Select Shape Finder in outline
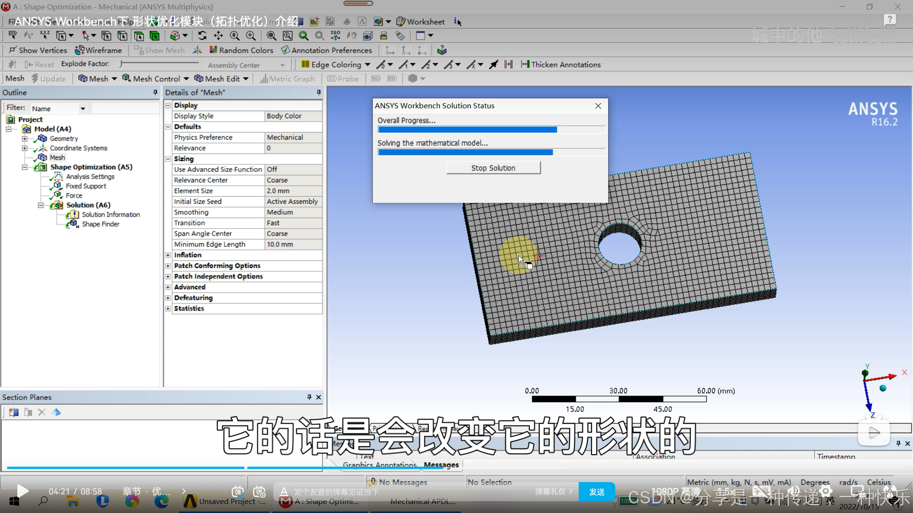This screenshot has width=913, height=513. [100, 224]
